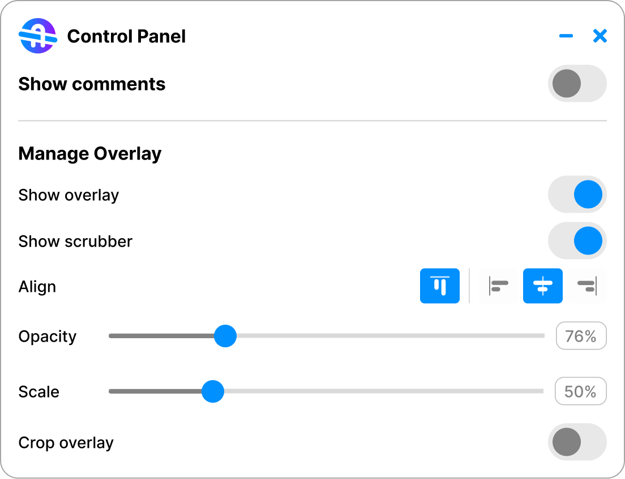Click the Control Panel app logo
625x479 pixels.
[37, 36]
